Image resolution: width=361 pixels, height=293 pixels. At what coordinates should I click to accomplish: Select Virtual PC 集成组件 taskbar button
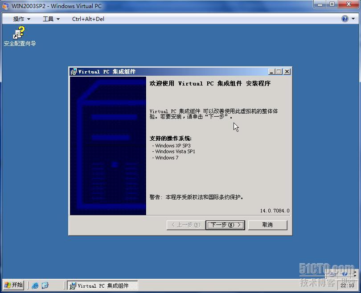tap(102, 285)
